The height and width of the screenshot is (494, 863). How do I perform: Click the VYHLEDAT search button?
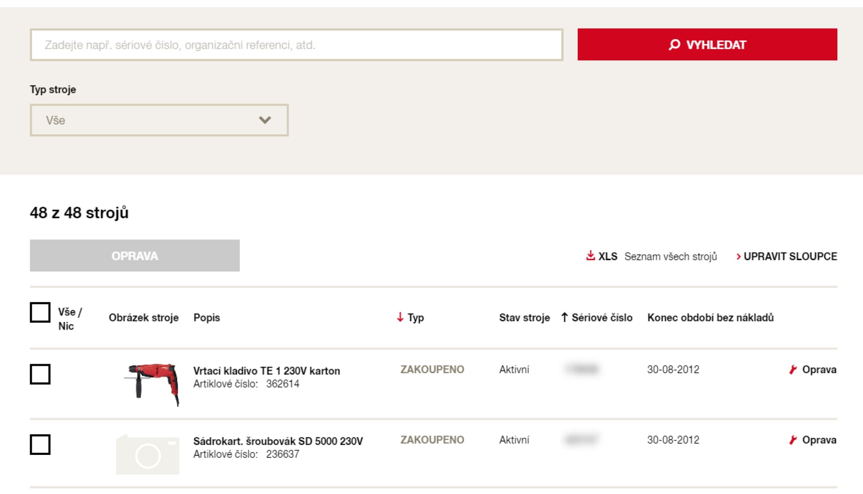pos(707,44)
